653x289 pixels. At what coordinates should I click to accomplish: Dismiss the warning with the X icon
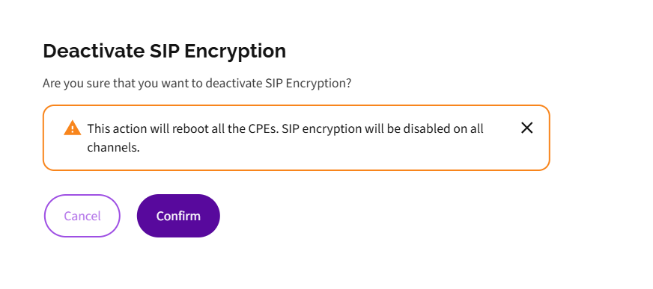pyautogui.click(x=526, y=128)
